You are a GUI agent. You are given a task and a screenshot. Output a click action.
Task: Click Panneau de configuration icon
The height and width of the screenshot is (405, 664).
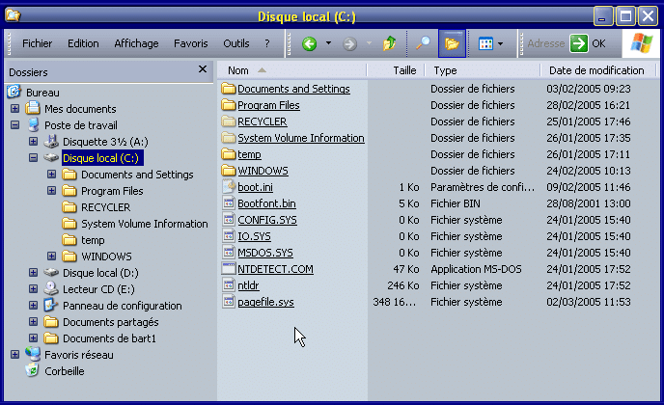[x=51, y=305]
